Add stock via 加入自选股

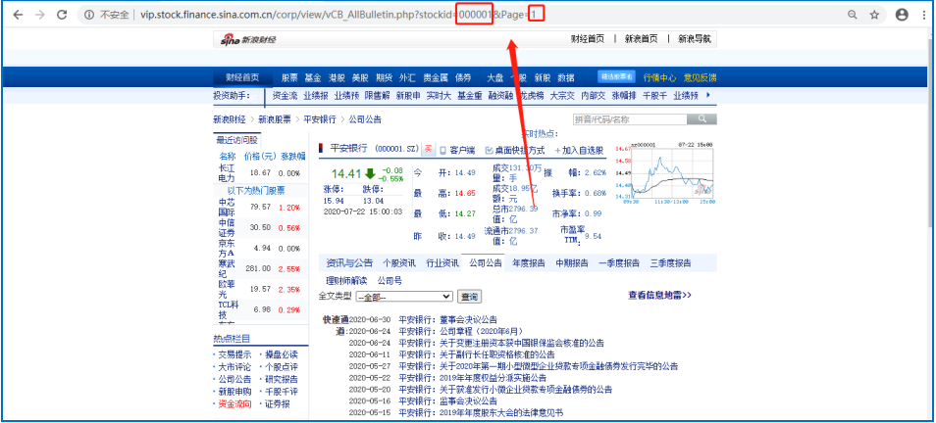(x=579, y=150)
